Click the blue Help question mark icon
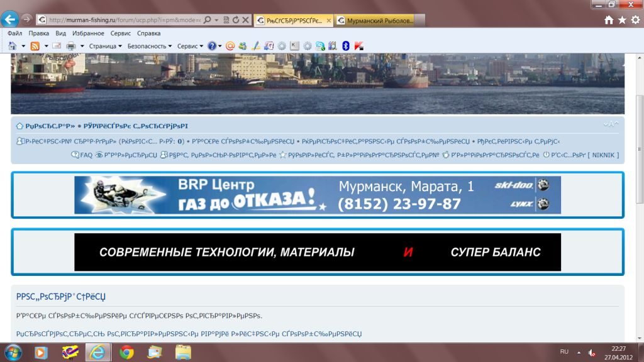 [x=212, y=46]
